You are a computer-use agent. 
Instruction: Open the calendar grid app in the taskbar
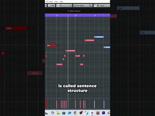64,113
